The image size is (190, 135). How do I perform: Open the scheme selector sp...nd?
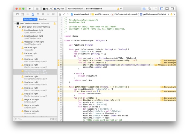[48, 9]
